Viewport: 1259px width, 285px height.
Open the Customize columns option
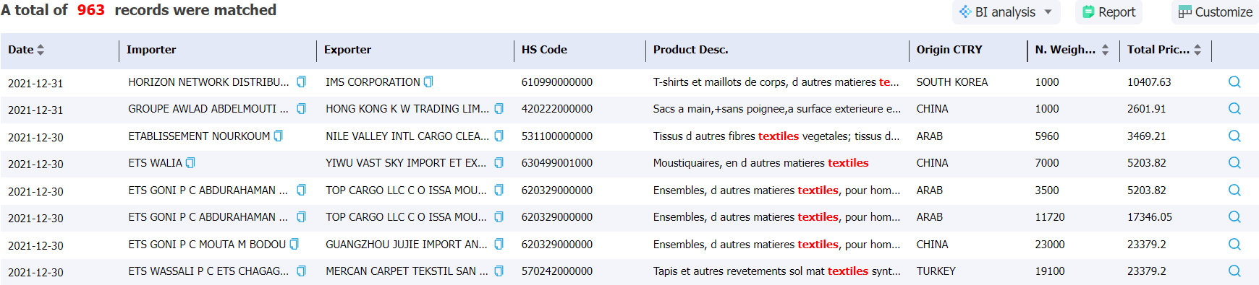click(1215, 12)
